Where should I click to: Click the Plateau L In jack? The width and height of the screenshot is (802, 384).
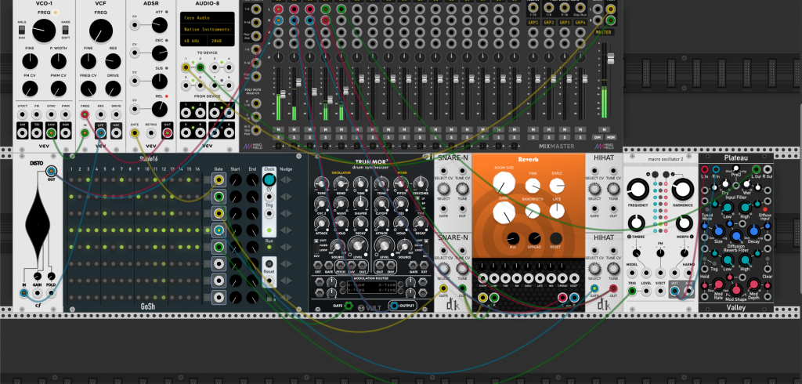[x=704, y=169]
